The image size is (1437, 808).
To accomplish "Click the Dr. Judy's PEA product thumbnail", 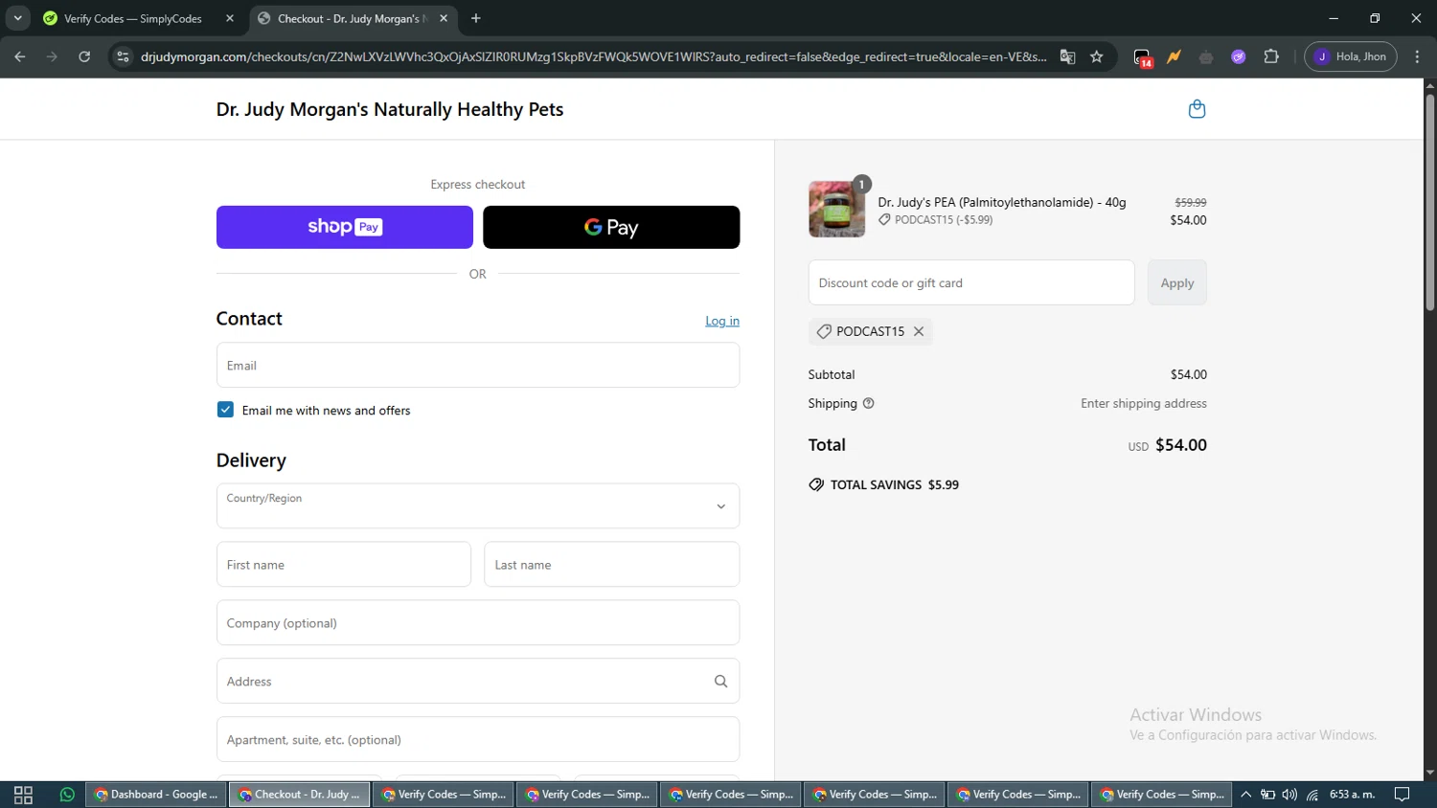I will tap(836, 209).
